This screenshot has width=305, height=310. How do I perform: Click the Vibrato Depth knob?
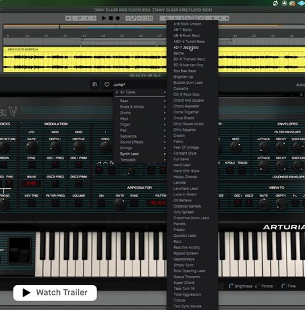(x=281, y=203)
